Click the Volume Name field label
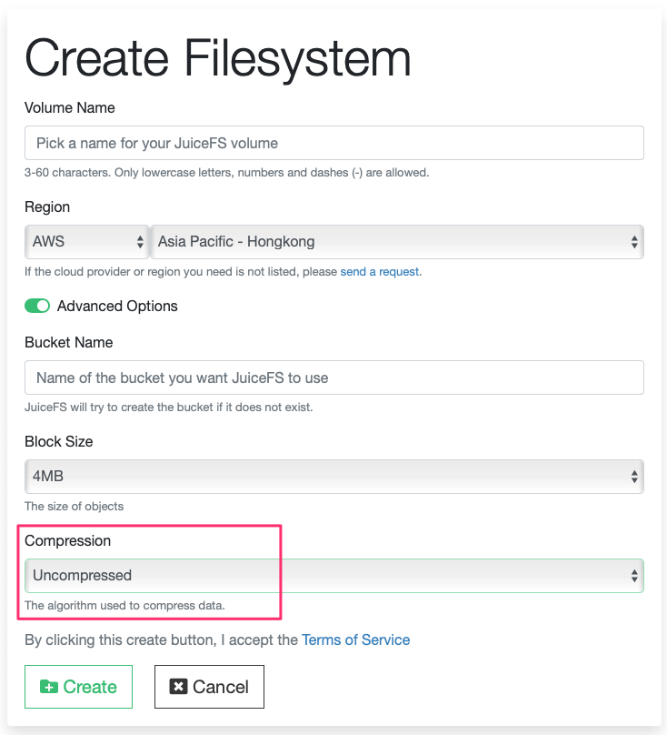Screen dimensions: 667x735 pyautogui.click(x=70, y=108)
